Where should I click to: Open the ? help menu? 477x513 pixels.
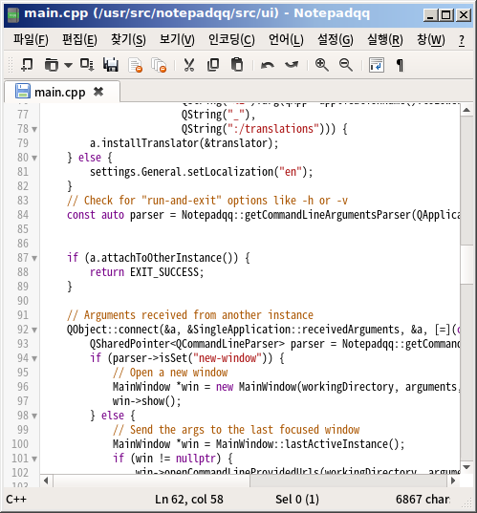(x=462, y=40)
